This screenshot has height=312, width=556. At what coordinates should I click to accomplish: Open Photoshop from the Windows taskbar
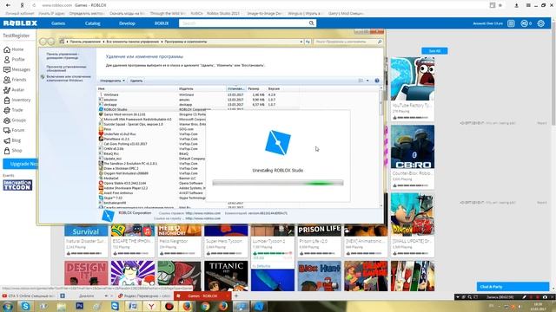[79, 306]
